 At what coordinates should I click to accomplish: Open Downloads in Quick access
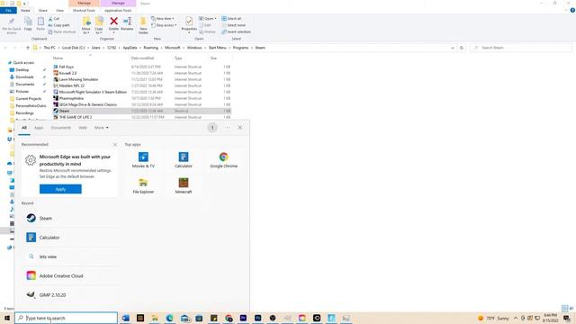[24, 77]
